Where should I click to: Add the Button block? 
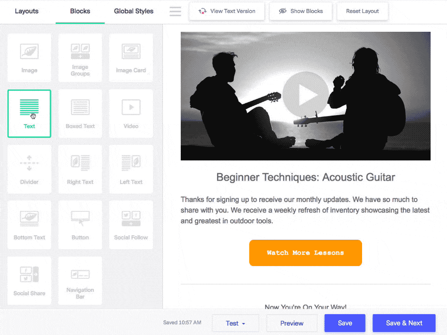pyautogui.click(x=80, y=225)
